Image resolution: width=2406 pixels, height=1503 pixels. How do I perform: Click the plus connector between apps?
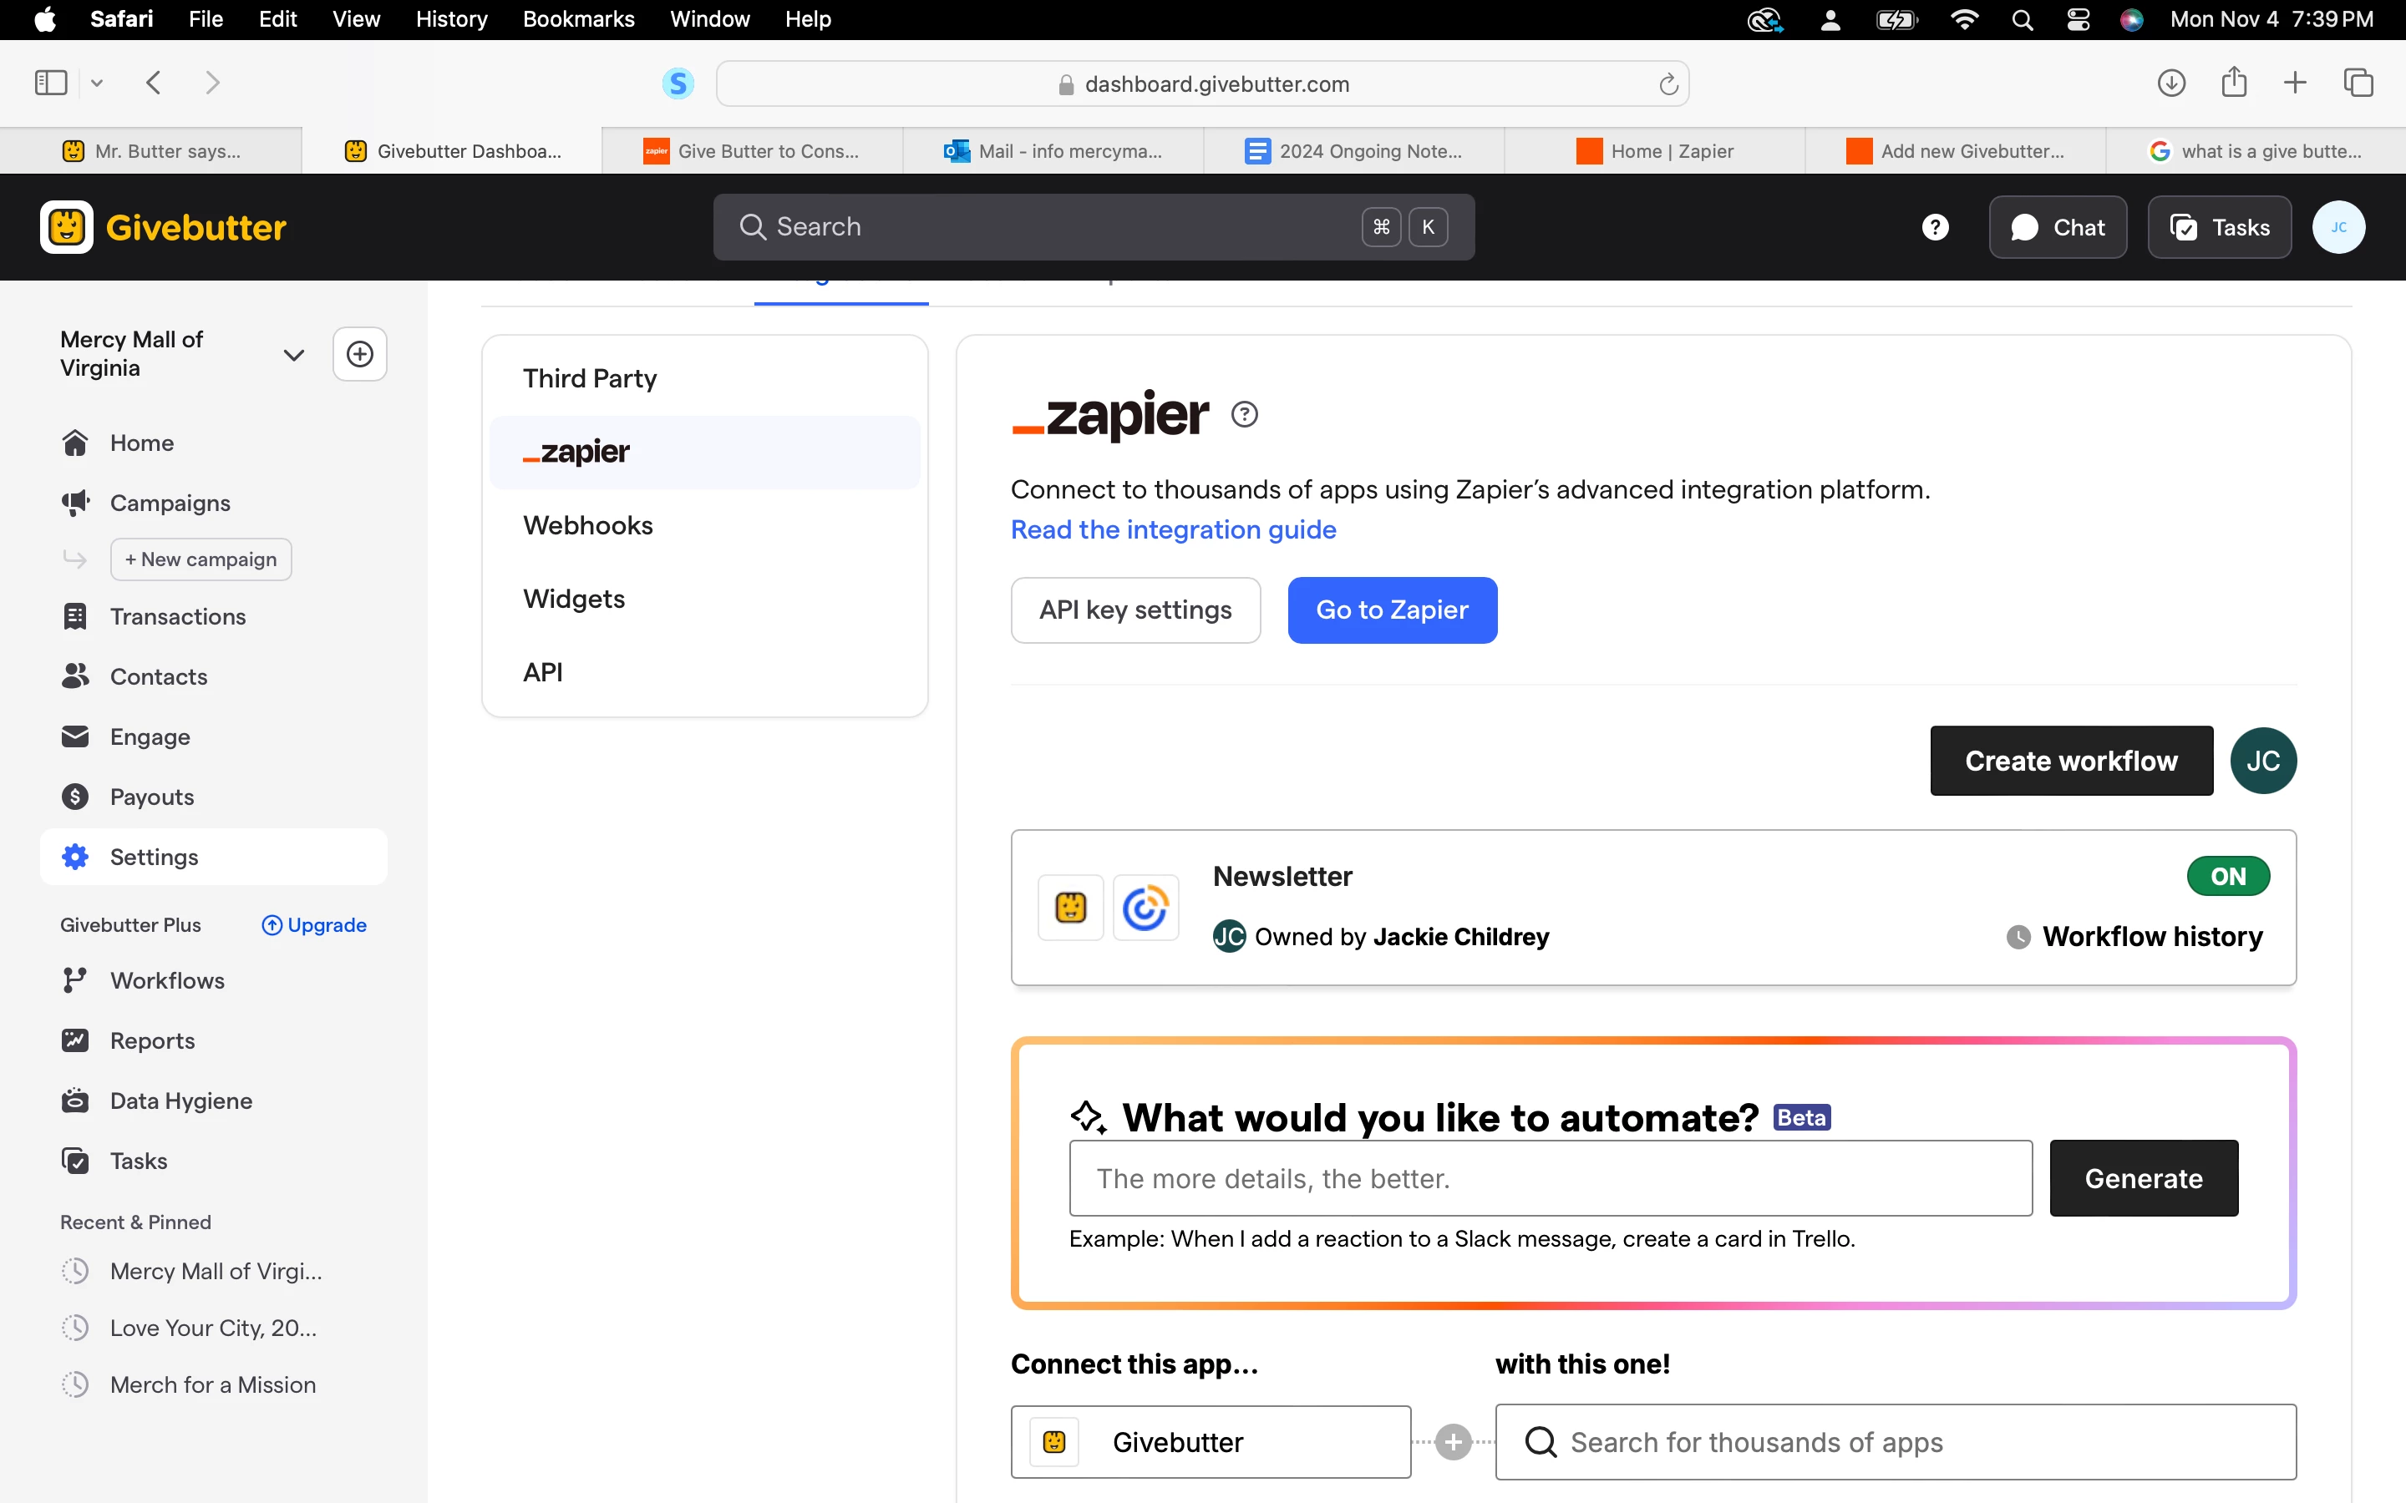pos(1453,1441)
